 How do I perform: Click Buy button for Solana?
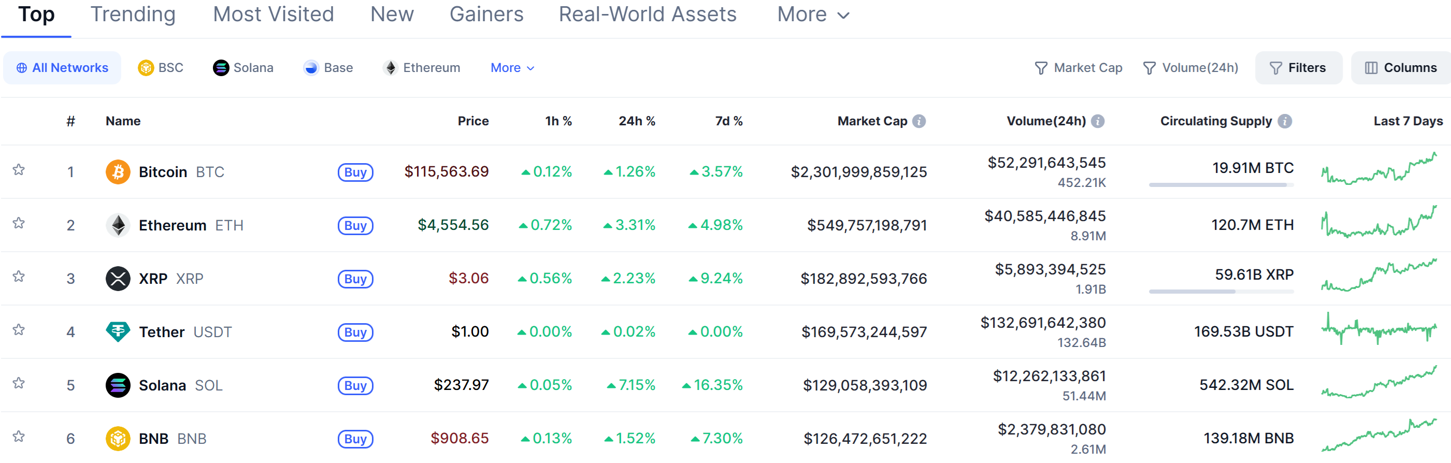pyautogui.click(x=355, y=386)
